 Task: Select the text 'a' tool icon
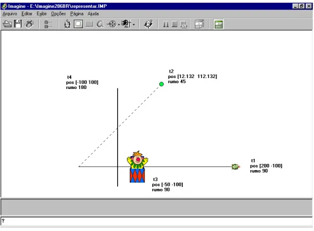click(100, 24)
